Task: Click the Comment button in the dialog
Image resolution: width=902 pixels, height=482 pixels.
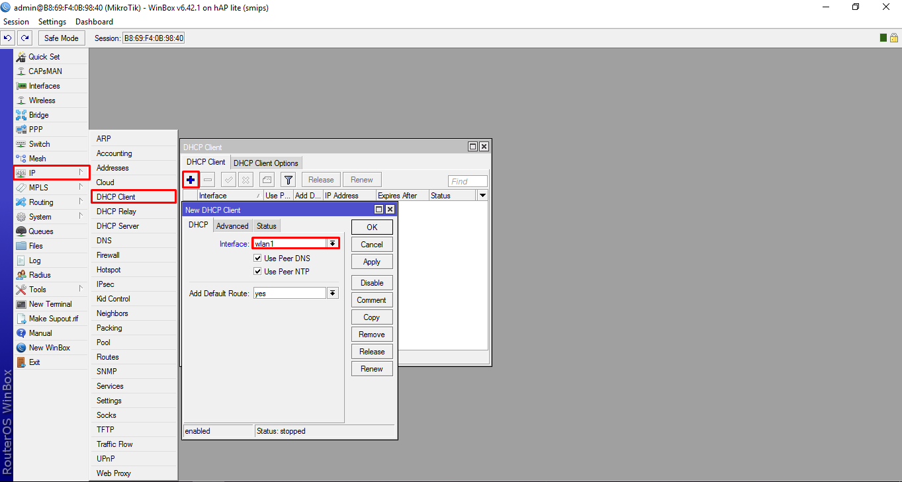Action: coord(372,300)
